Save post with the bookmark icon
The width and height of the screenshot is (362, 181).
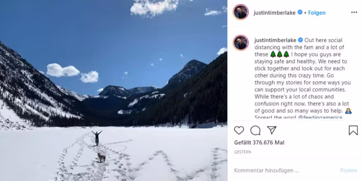tap(353, 130)
